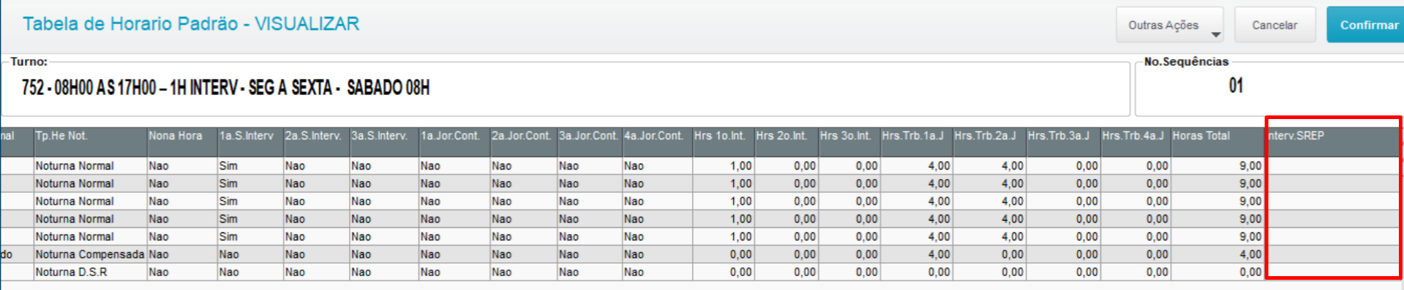Click Noturna Normal in the first row
The height and width of the screenshot is (290, 1404).
point(90,166)
